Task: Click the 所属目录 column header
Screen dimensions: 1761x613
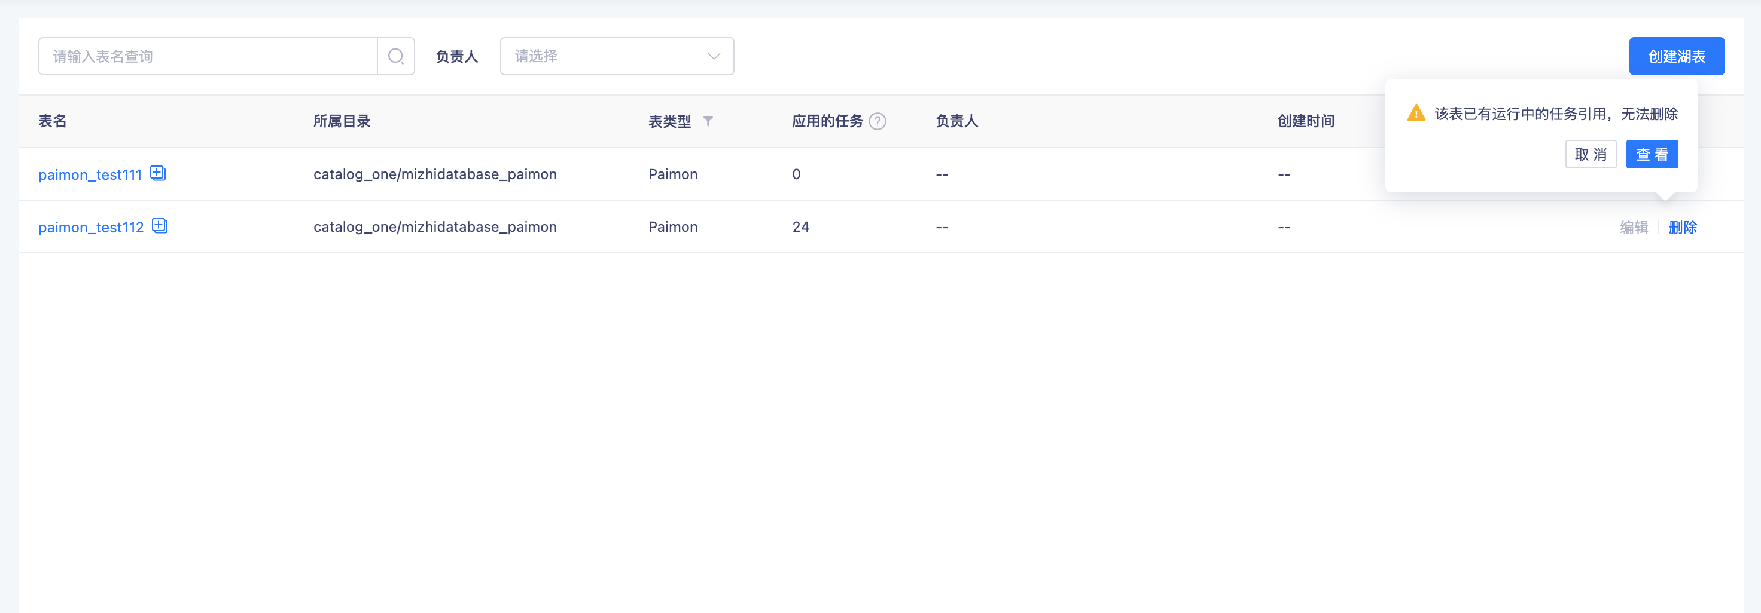Action: pos(342,121)
